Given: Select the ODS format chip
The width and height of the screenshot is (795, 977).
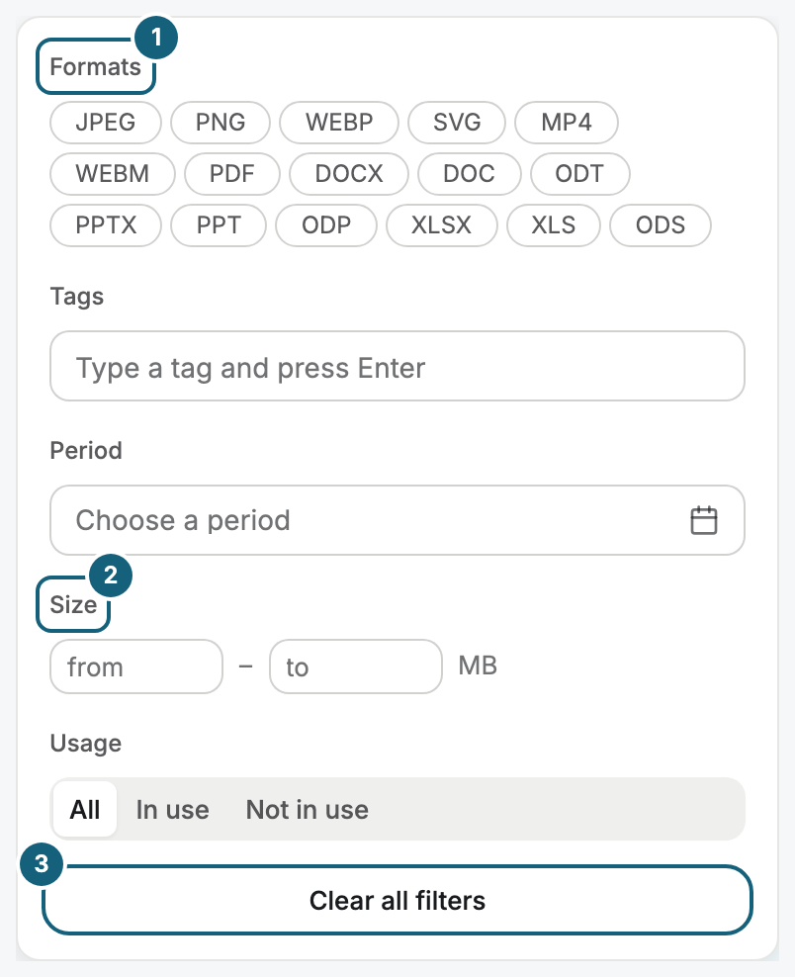Looking at the screenshot, I should (661, 224).
